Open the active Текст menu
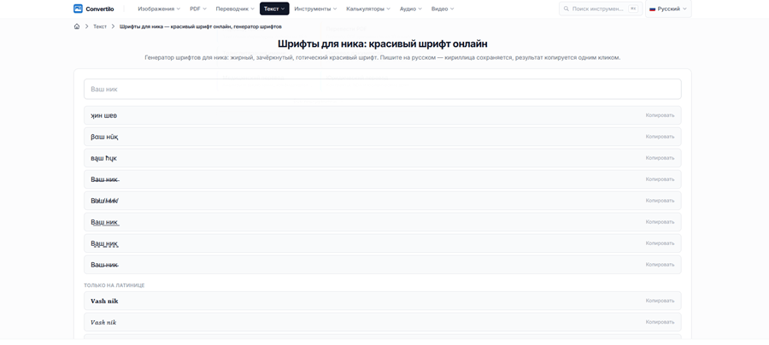 [x=274, y=9]
